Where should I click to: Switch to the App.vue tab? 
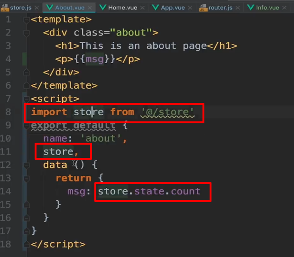click(x=173, y=8)
